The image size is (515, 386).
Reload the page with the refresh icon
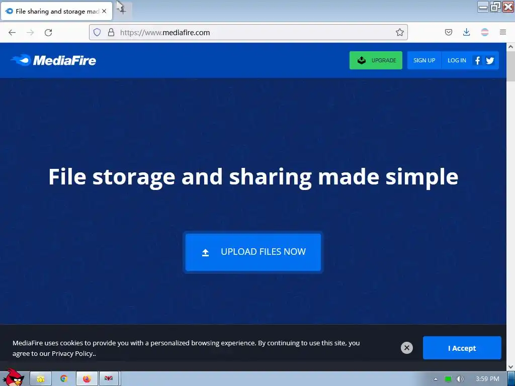48,32
